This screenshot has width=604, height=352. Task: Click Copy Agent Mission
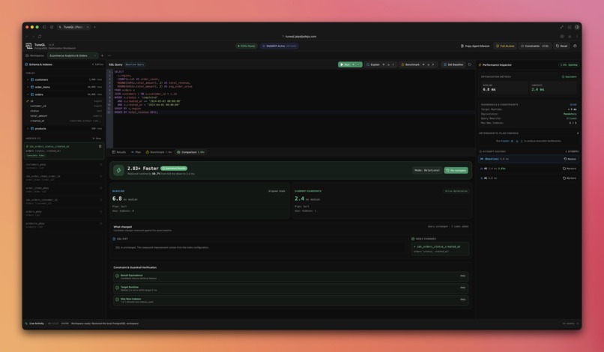(x=475, y=46)
